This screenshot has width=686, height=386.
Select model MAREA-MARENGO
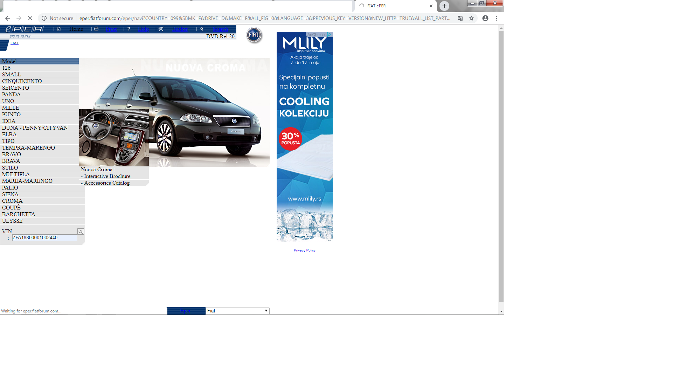[x=40, y=181]
